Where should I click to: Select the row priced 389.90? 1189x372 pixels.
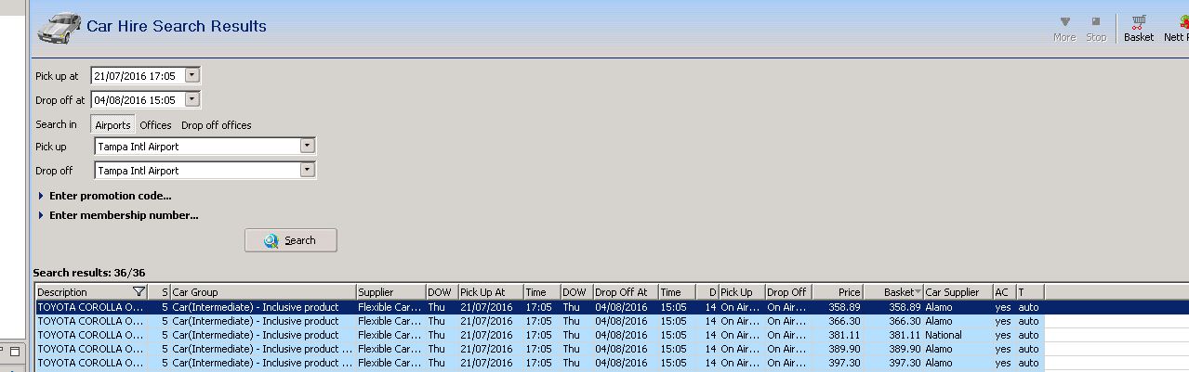[x=539, y=349]
